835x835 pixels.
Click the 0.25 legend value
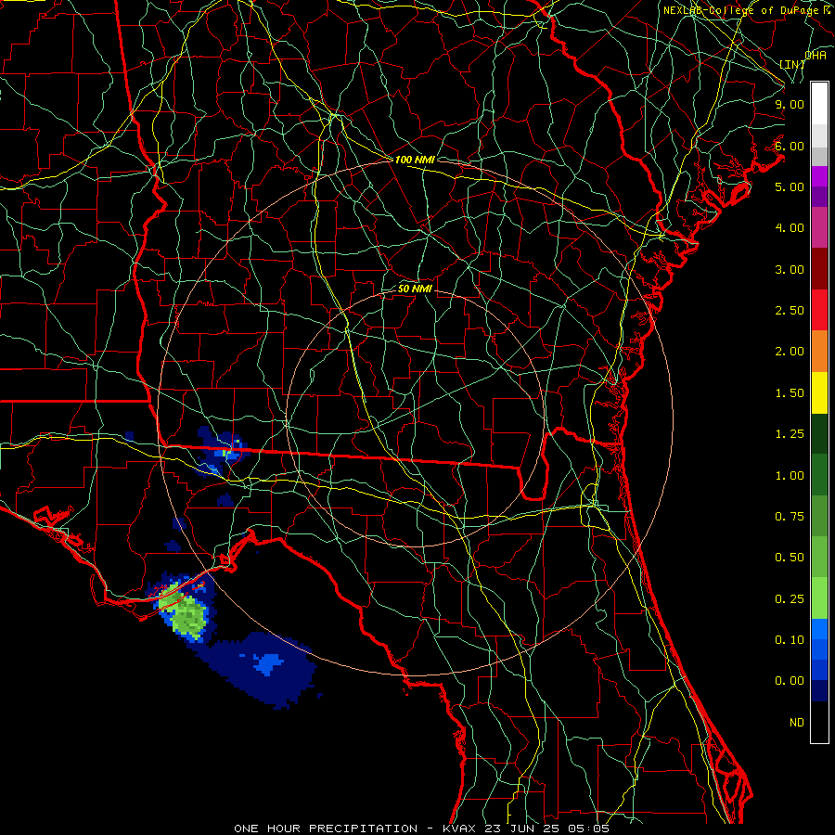pos(790,599)
